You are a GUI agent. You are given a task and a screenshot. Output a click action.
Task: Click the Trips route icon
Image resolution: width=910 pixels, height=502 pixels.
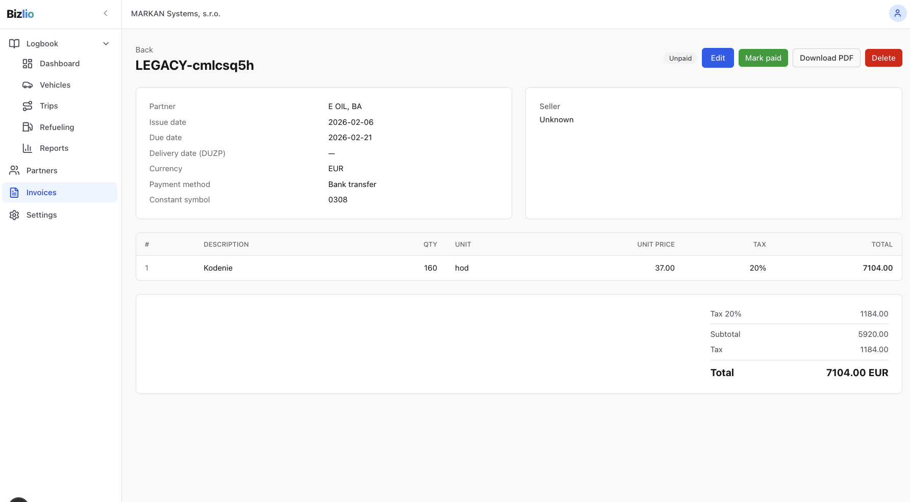(28, 106)
